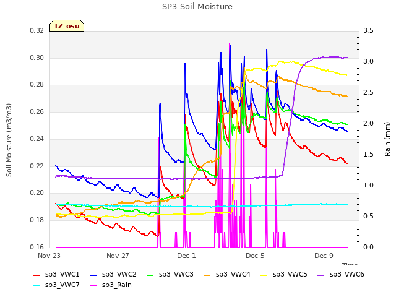Click the 1.0 rain axis tick label
Viewport: 396px width, 297px height.
tap(368, 186)
